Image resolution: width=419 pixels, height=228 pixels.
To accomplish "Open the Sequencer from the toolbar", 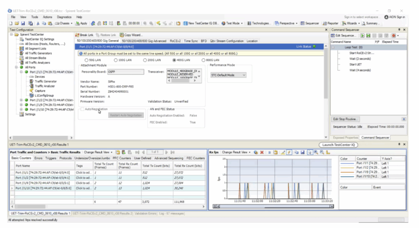I will pyautogui.click(x=310, y=23).
